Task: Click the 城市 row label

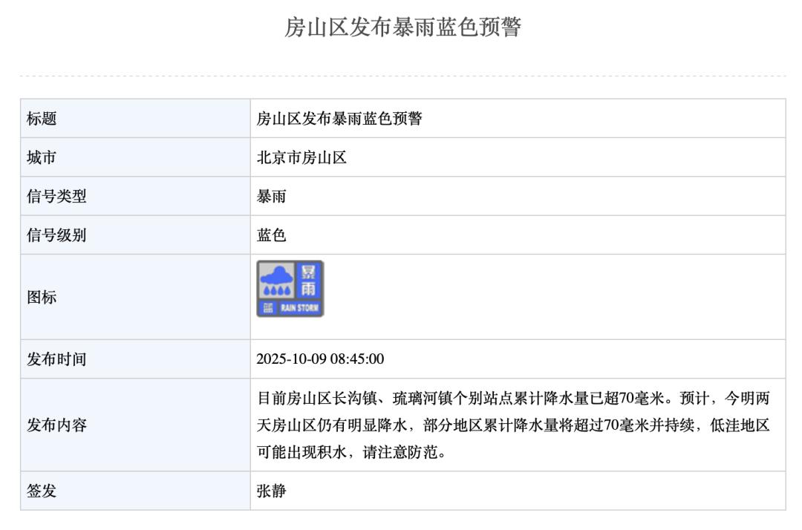Action: point(42,157)
